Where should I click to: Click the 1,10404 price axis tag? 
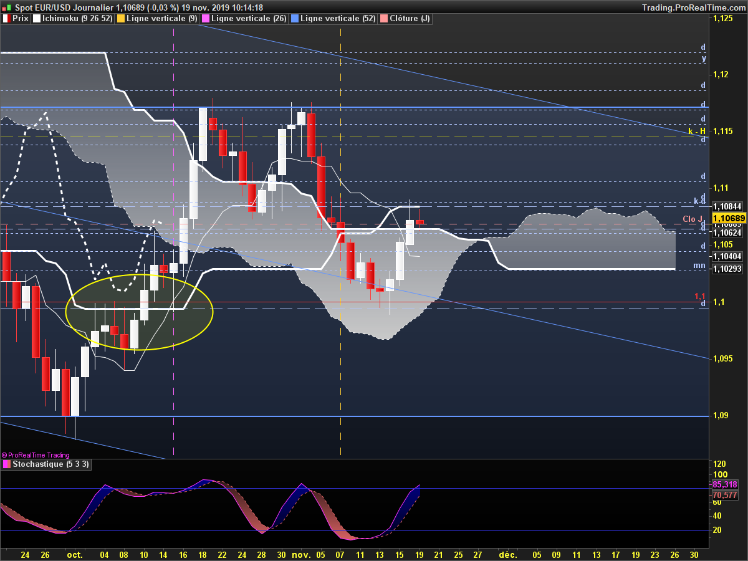727,256
